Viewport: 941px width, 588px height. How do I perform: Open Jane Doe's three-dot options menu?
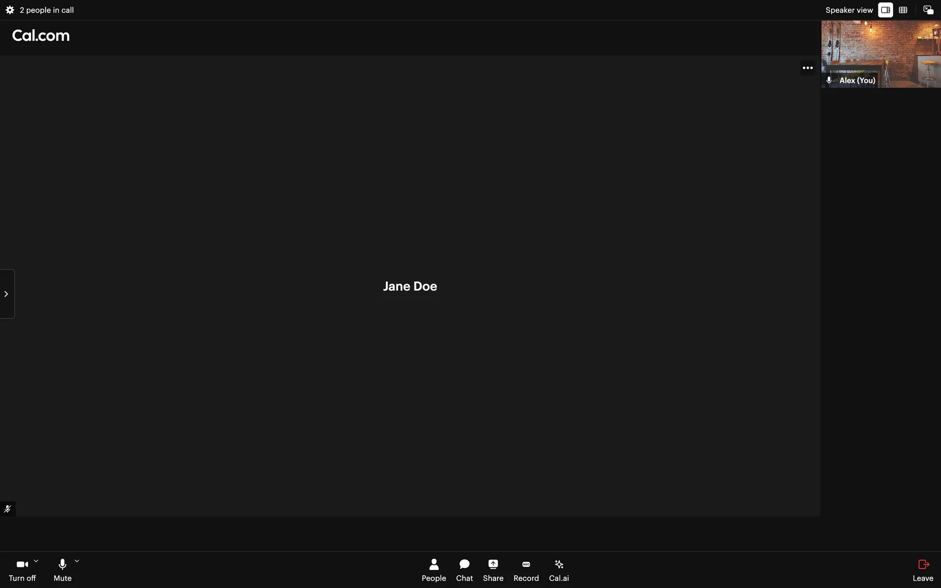pyautogui.click(x=808, y=68)
